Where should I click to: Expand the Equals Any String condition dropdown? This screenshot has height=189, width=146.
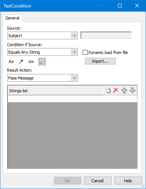point(42,52)
